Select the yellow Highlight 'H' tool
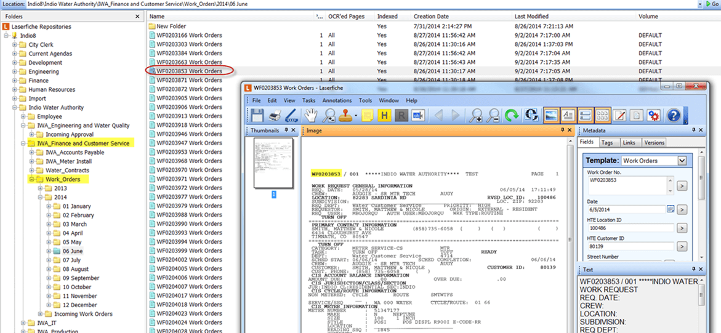Viewport: 721px width, 333px height. coord(385,115)
